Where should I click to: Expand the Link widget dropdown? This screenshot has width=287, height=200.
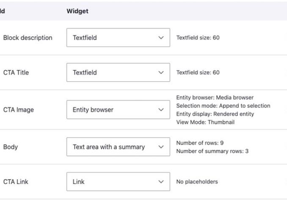tap(118, 182)
